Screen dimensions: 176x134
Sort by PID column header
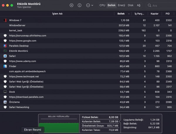(x=167, y=14)
